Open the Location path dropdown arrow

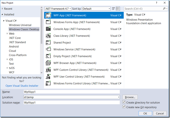[119, 97]
